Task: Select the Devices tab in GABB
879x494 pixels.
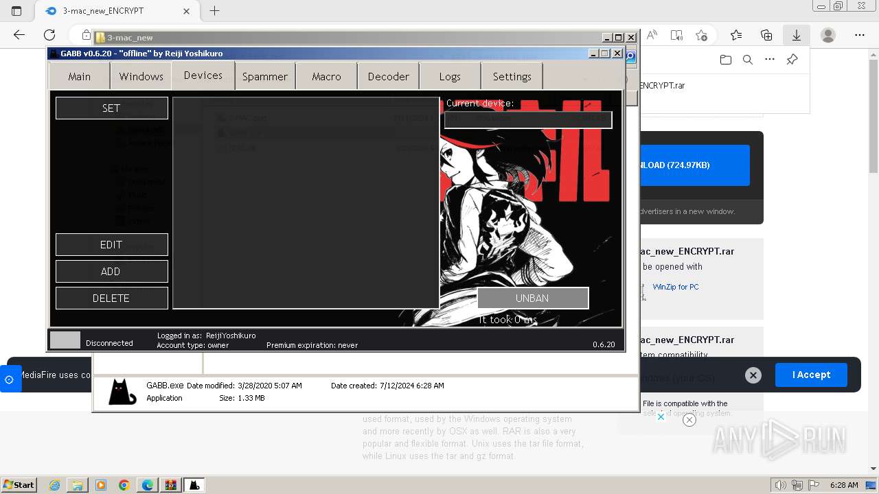Action: [x=203, y=75]
